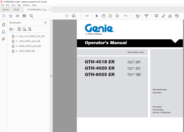Click the 'Third Printing' text
This screenshot has width=184, height=132.
coord(158,110)
